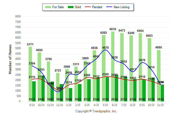The width and height of the screenshot is (176, 118).
Task: Toggle the Pended series in legend
Action: [x=93, y=7]
